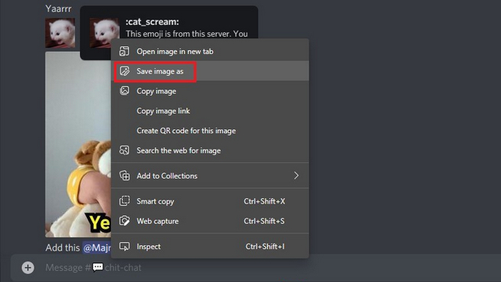Viewport: 501px width, 282px height.
Task: Click the plus attachment button in message bar
Action: [28, 268]
